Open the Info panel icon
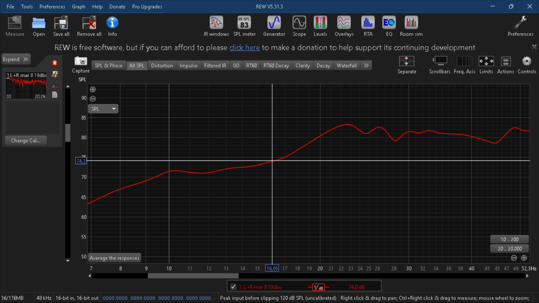This screenshot has width=539, height=303. pos(112,26)
